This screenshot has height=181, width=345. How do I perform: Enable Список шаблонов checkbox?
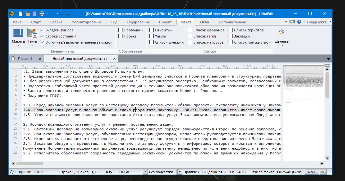(190, 30)
